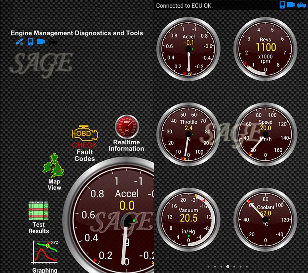Select the Throttle gauge showing 2.4
Screen dimensions: 308x273
(188, 134)
